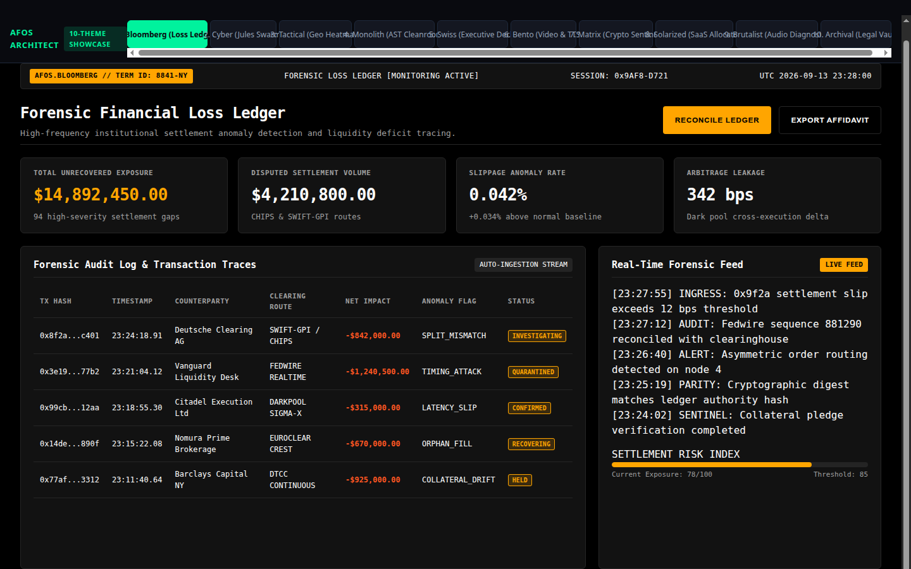The width and height of the screenshot is (911, 569).
Task: Click the AFOS.BLOOMBERG terminal ID badge
Action: (x=111, y=76)
